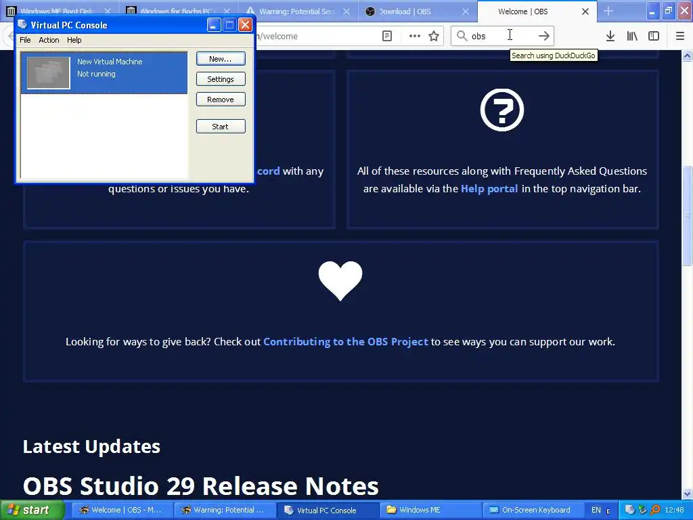Image resolution: width=693 pixels, height=520 pixels.
Task: Switch to the Windows for Bochs PC tab
Action: pyautogui.click(x=176, y=12)
